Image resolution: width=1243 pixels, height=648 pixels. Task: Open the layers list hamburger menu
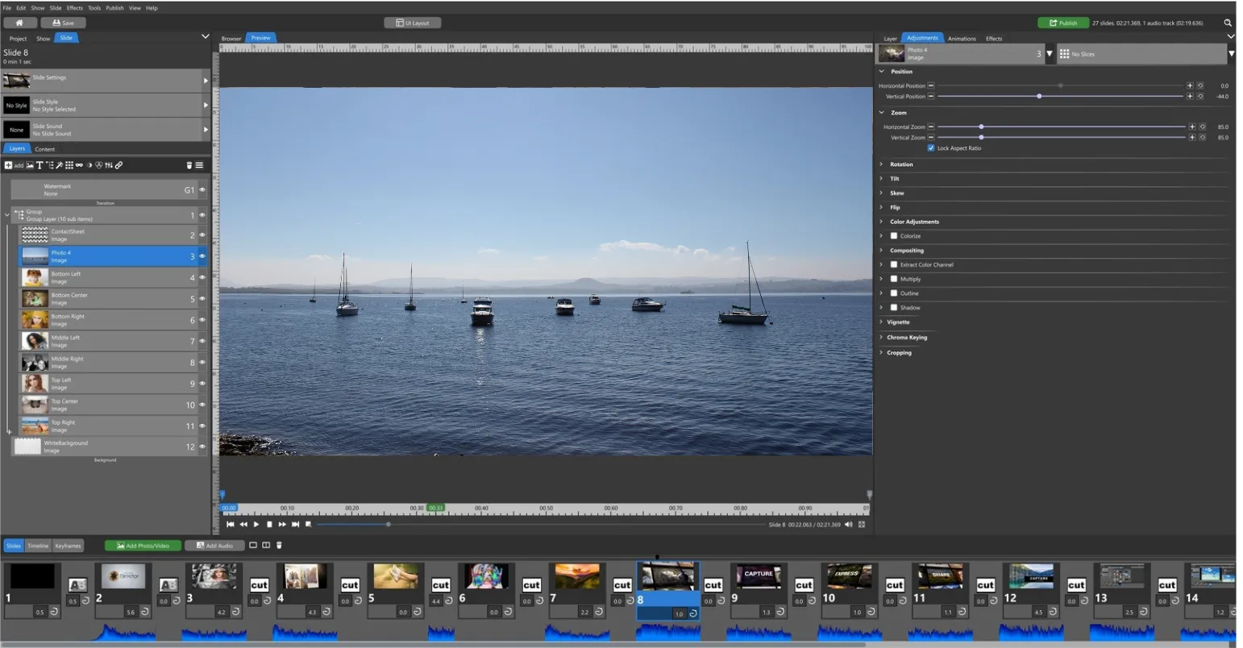tap(199, 165)
